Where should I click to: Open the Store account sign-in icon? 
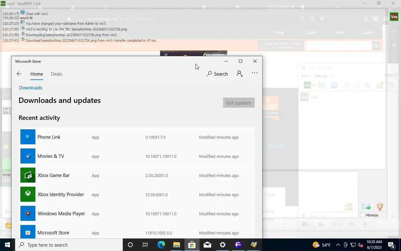click(240, 74)
